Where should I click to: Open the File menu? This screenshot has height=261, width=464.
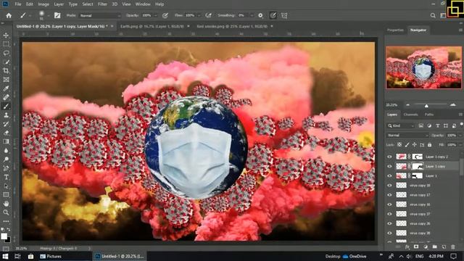pyautogui.click(x=18, y=4)
